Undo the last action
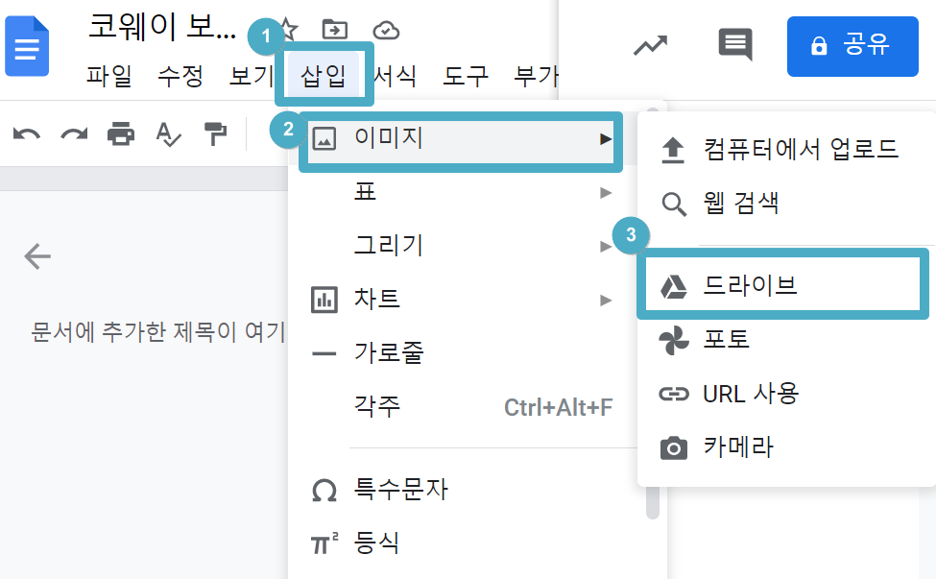Screen dimensions: 936x579 pyautogui.click(x=27, y=134)
